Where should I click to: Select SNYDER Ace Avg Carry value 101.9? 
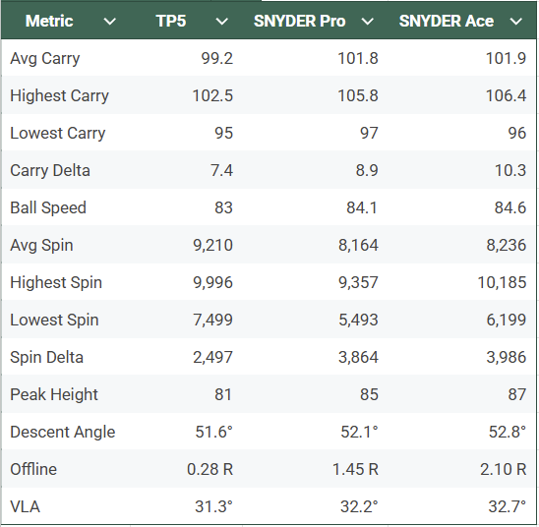tap(506, 58)
